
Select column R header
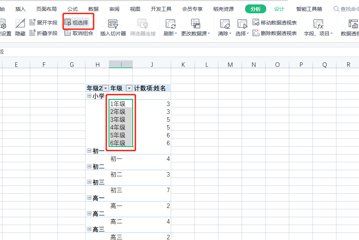pos(348,64)
